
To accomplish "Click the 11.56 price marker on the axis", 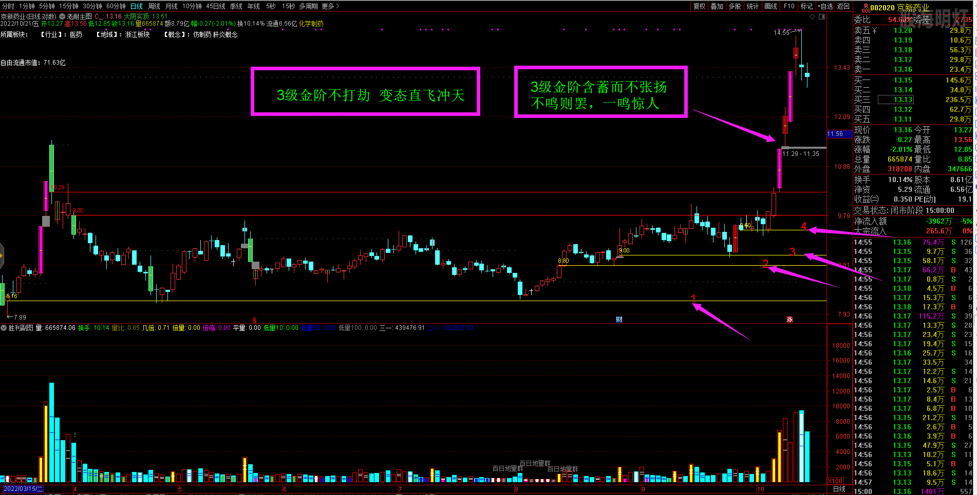I will [839, 134].
